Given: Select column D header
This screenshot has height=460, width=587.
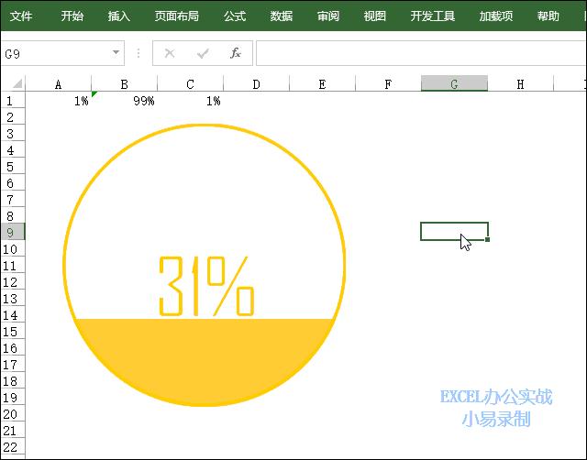Looking at the screenshot, I should (257, 84).
